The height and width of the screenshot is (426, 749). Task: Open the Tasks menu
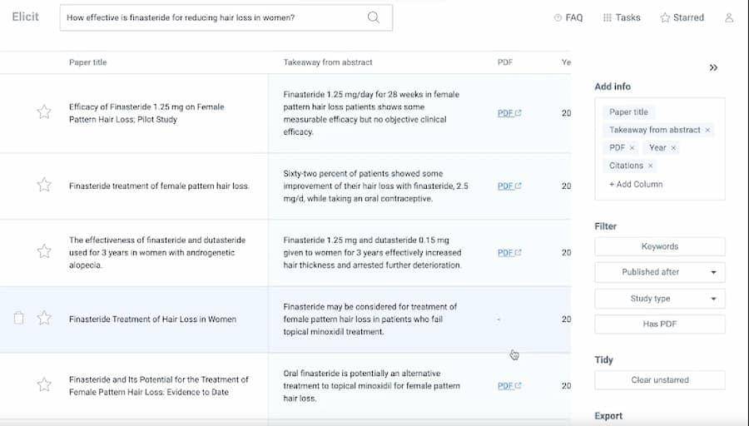(621, 17)
